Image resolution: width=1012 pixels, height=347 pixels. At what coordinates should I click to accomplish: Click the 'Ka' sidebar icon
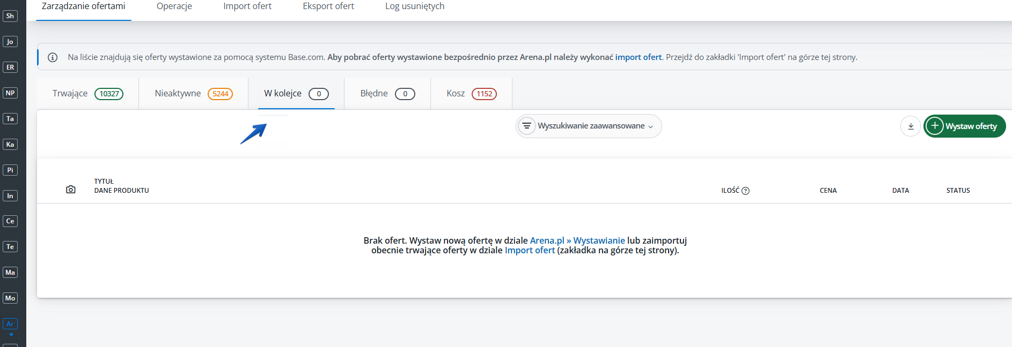coord(10,145)
